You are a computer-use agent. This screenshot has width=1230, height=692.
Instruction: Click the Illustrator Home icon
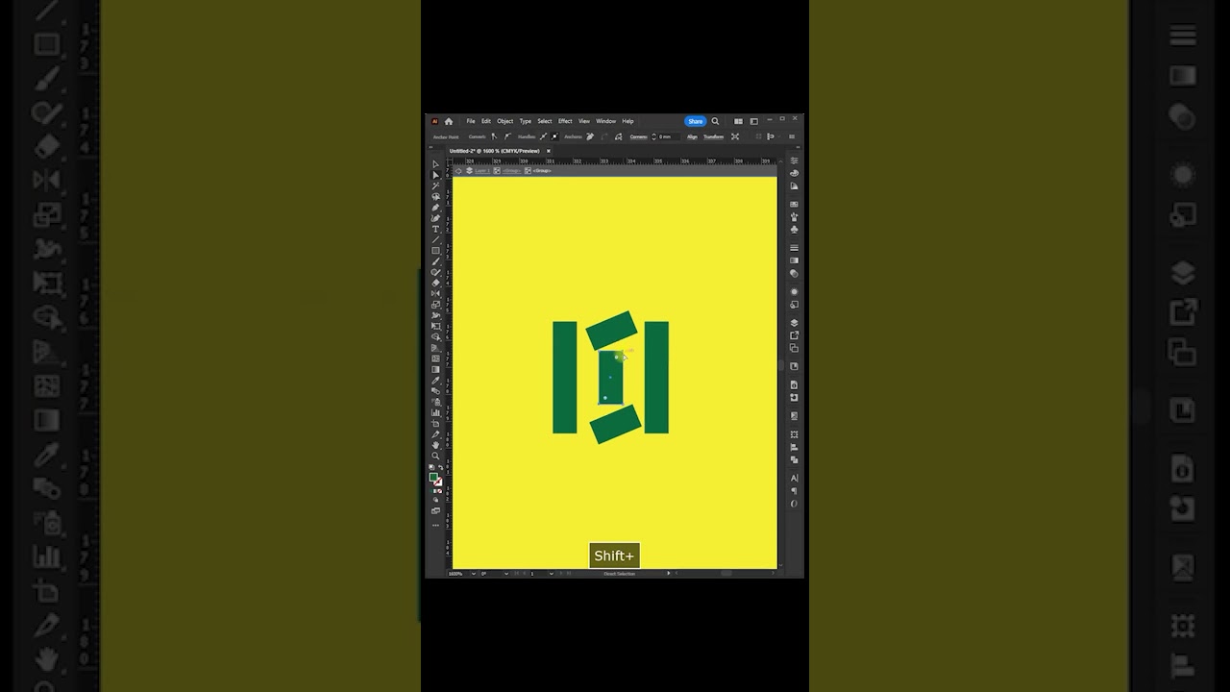[x=448, y=121]
